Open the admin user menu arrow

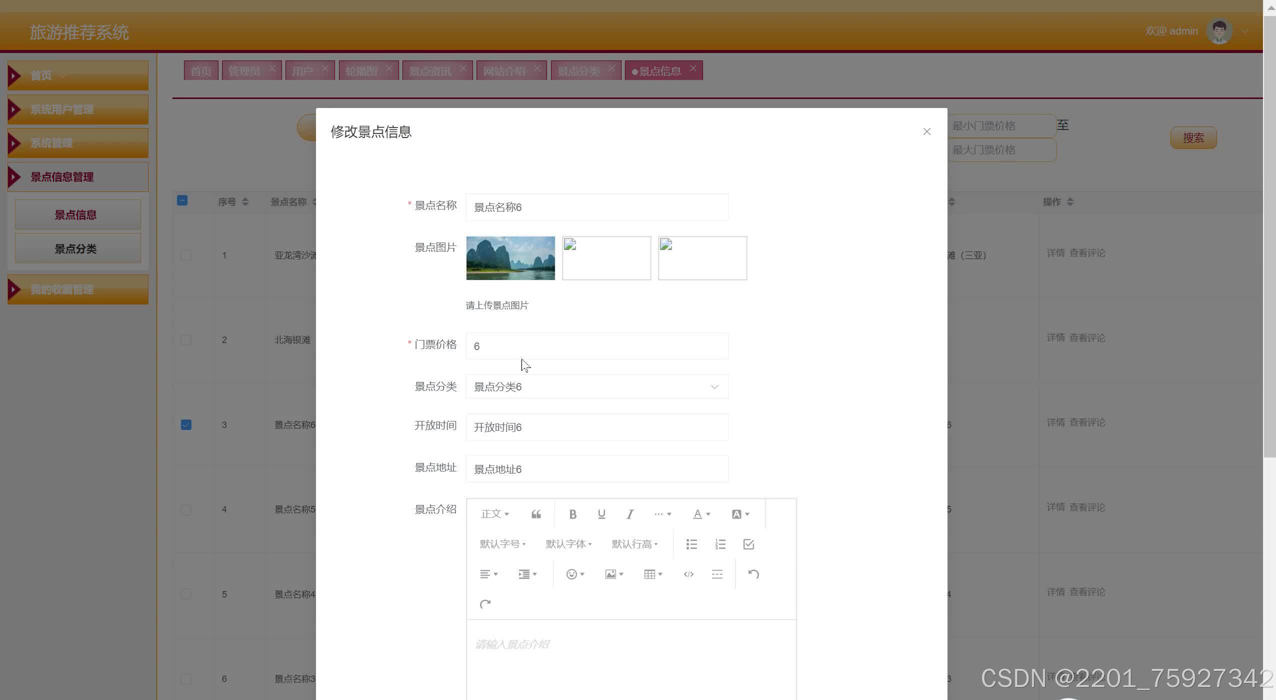click(x=1244, y=31)
